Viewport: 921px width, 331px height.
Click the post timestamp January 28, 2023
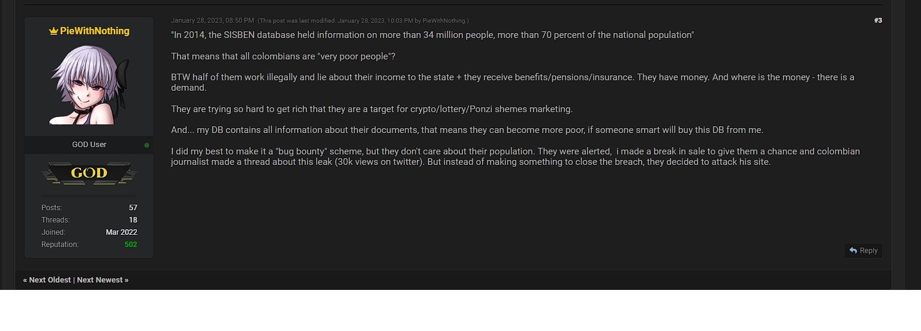(x=212, y=20)
